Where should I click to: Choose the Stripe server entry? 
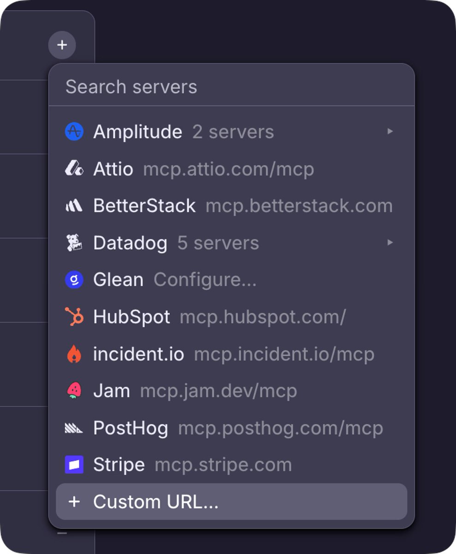(x=231, y=465)
